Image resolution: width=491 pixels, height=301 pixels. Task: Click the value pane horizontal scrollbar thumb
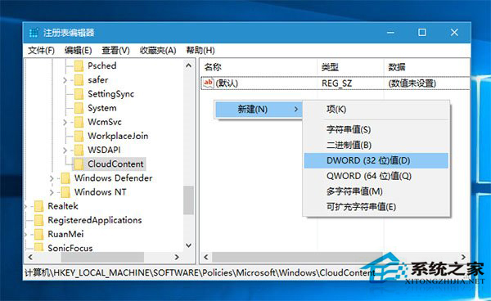tap(297, 257)
